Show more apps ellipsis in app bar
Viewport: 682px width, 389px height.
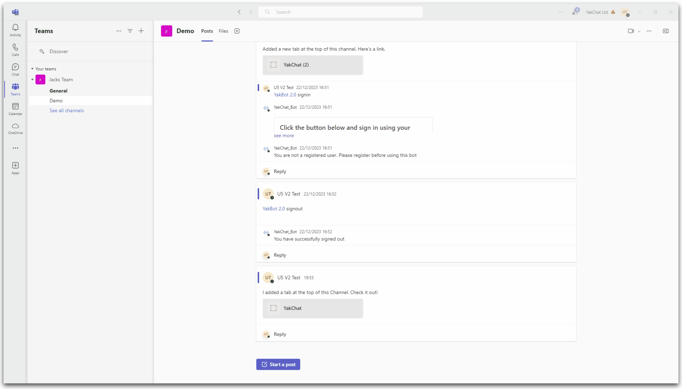point(15,148)
